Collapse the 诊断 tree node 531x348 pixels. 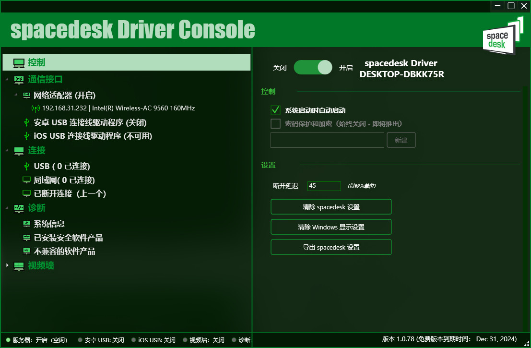7,208
